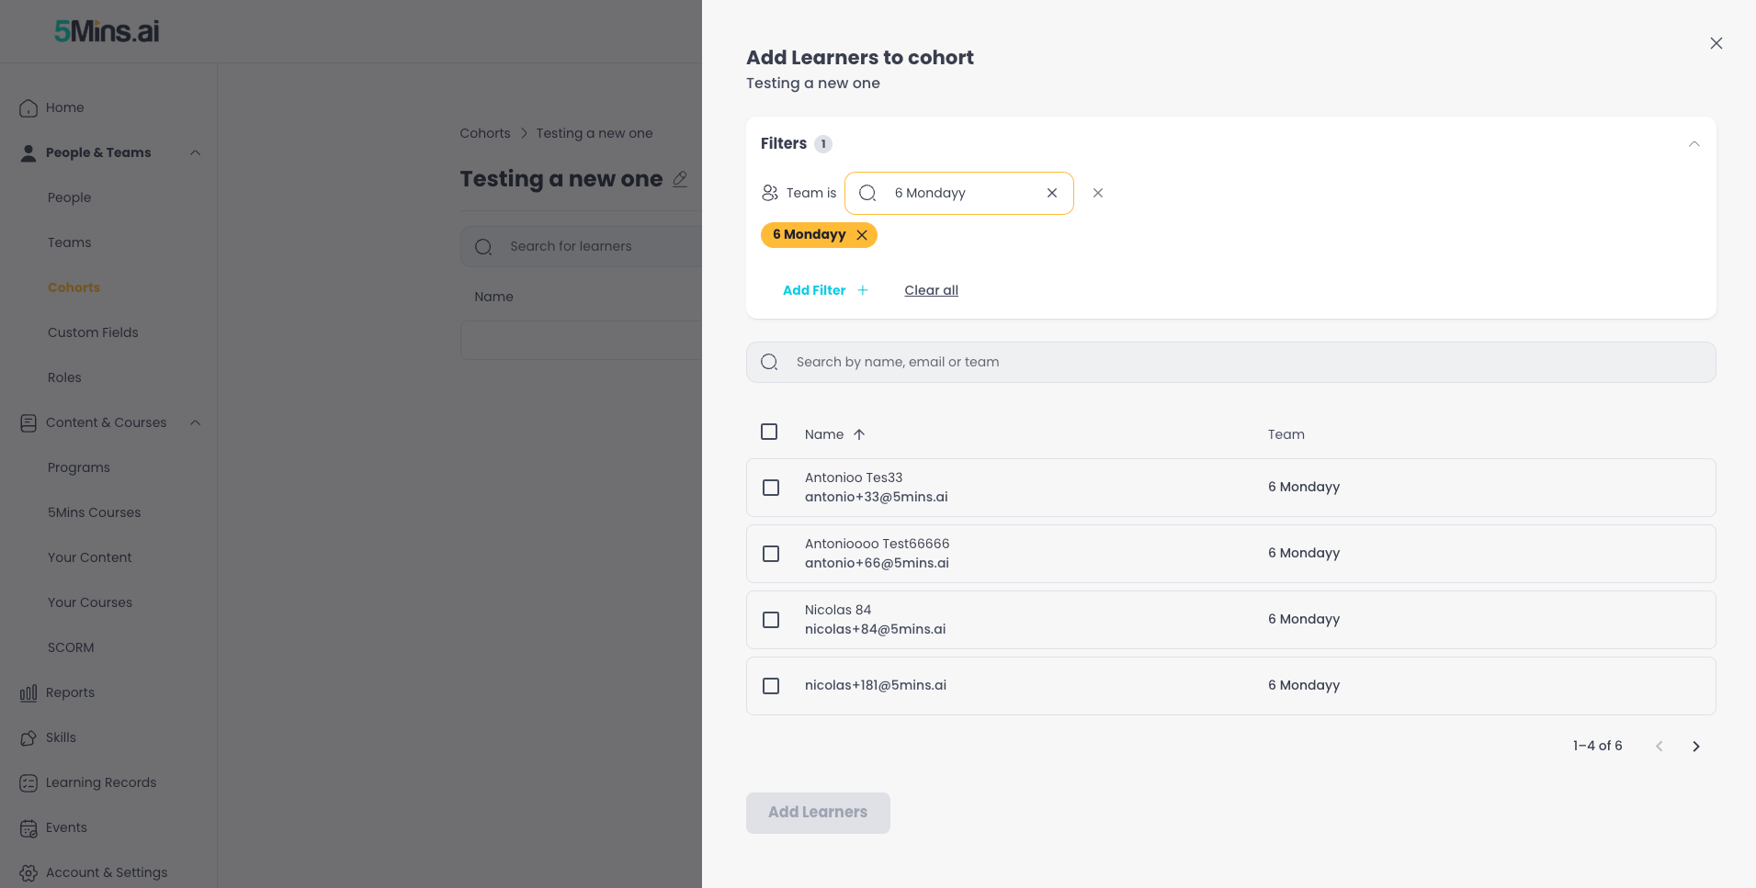Open Your Content in the sidebar
1756x888 pixels.
coord(89,557)
